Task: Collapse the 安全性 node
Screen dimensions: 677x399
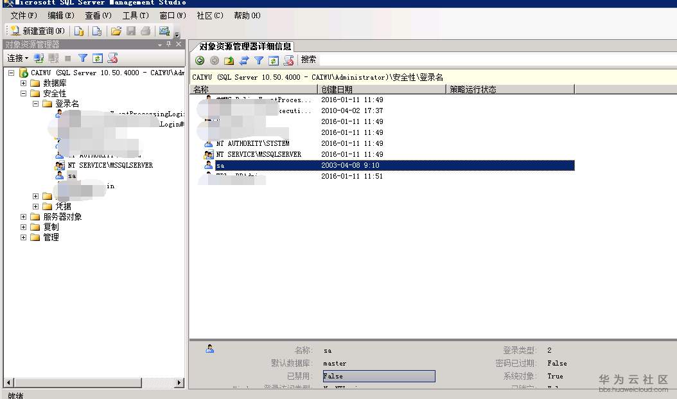Action: click(x=23, y=94)
